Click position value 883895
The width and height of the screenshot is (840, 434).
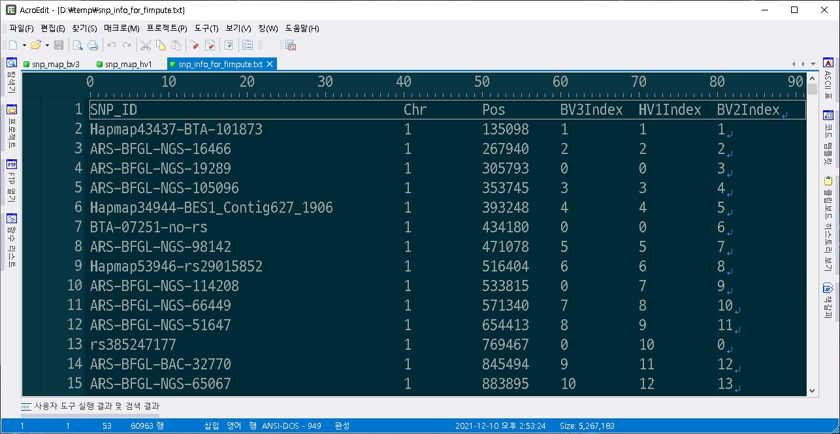[x=506, y=384]
